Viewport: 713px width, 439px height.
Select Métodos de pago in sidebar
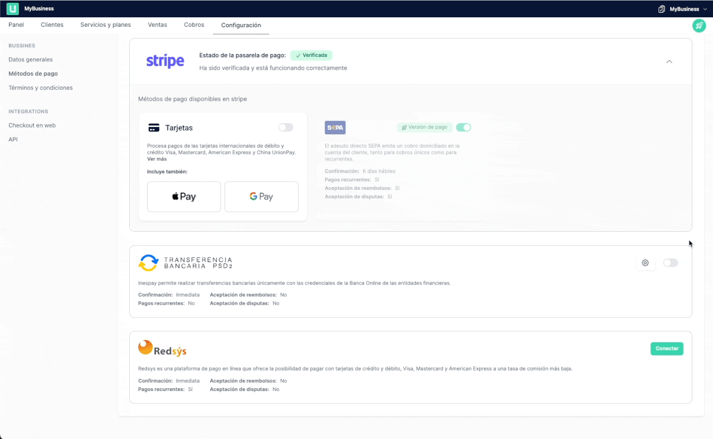click(x=33, y=74)
